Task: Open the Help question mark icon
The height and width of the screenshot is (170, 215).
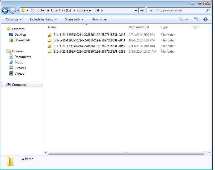Action: [x=205, y=19]
